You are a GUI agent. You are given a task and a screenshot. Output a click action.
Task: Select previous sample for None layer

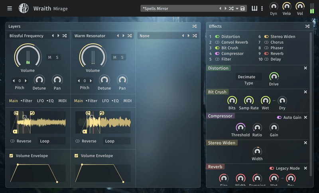(183, 36)
